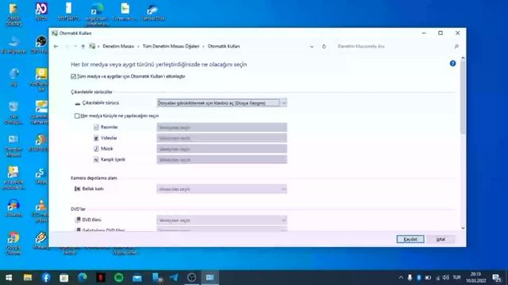Viewport: 508px width, 285px height.
Task: Show hidden system tray icons
Action: click(401, 278)
